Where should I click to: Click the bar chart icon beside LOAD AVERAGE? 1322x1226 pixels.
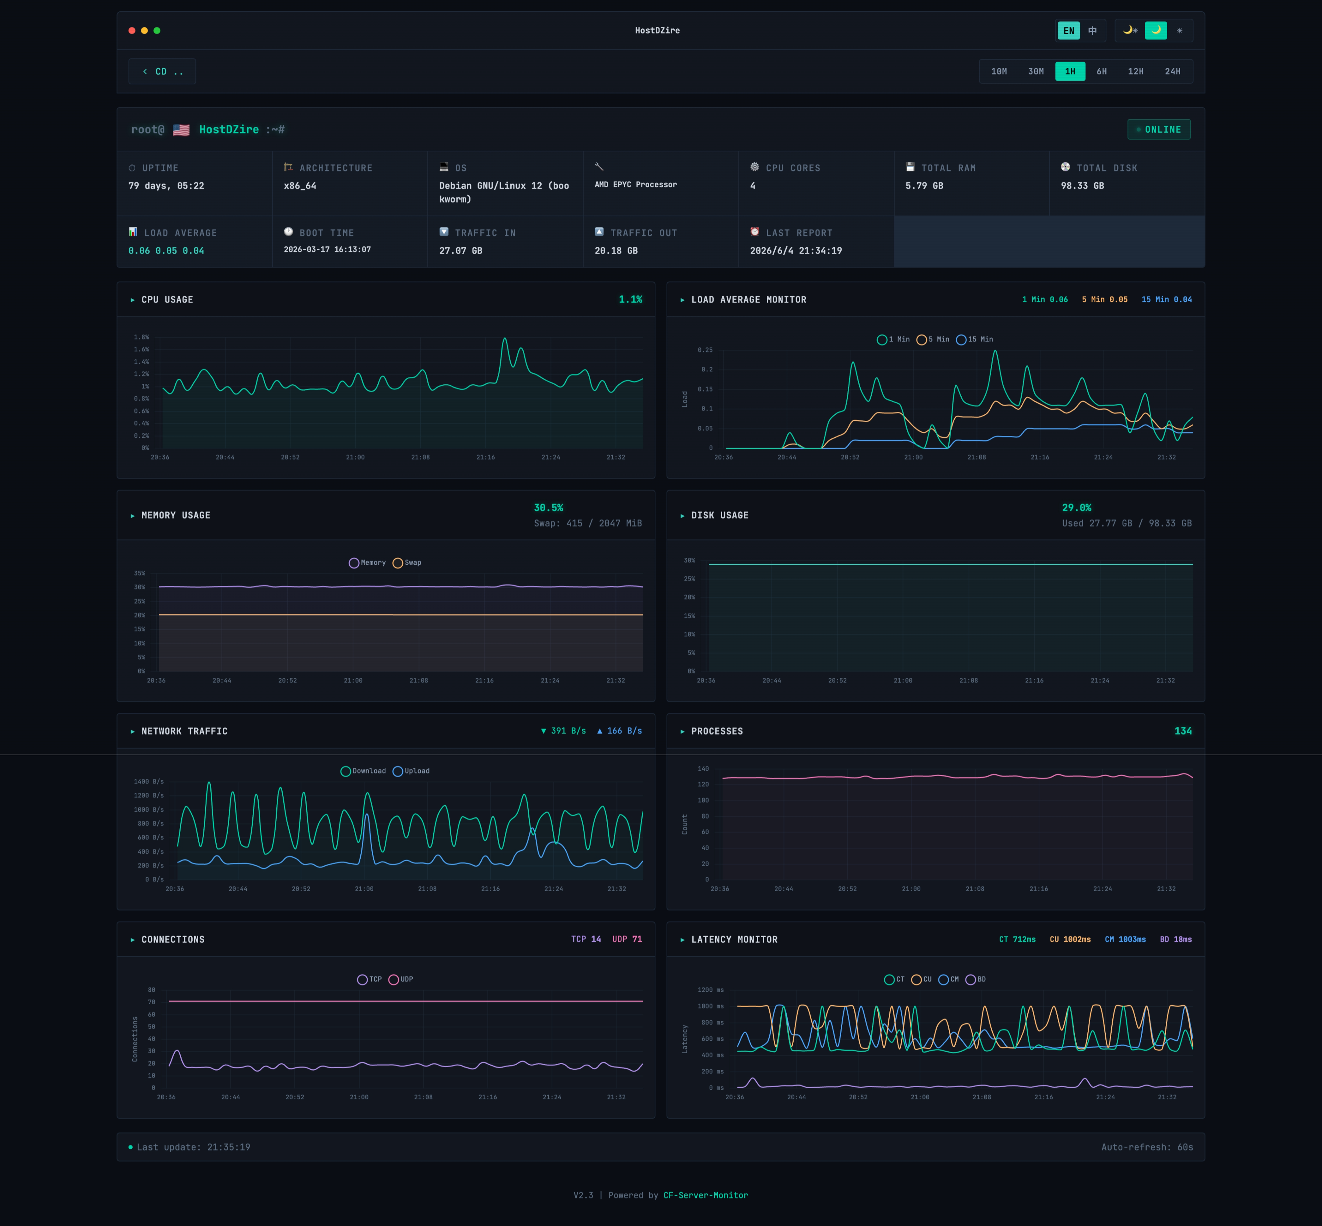133,232
